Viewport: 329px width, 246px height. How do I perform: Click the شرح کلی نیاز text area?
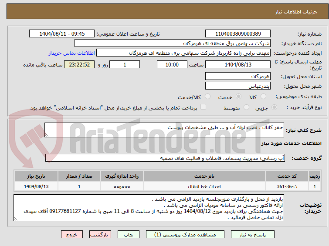tap(164, 130)
